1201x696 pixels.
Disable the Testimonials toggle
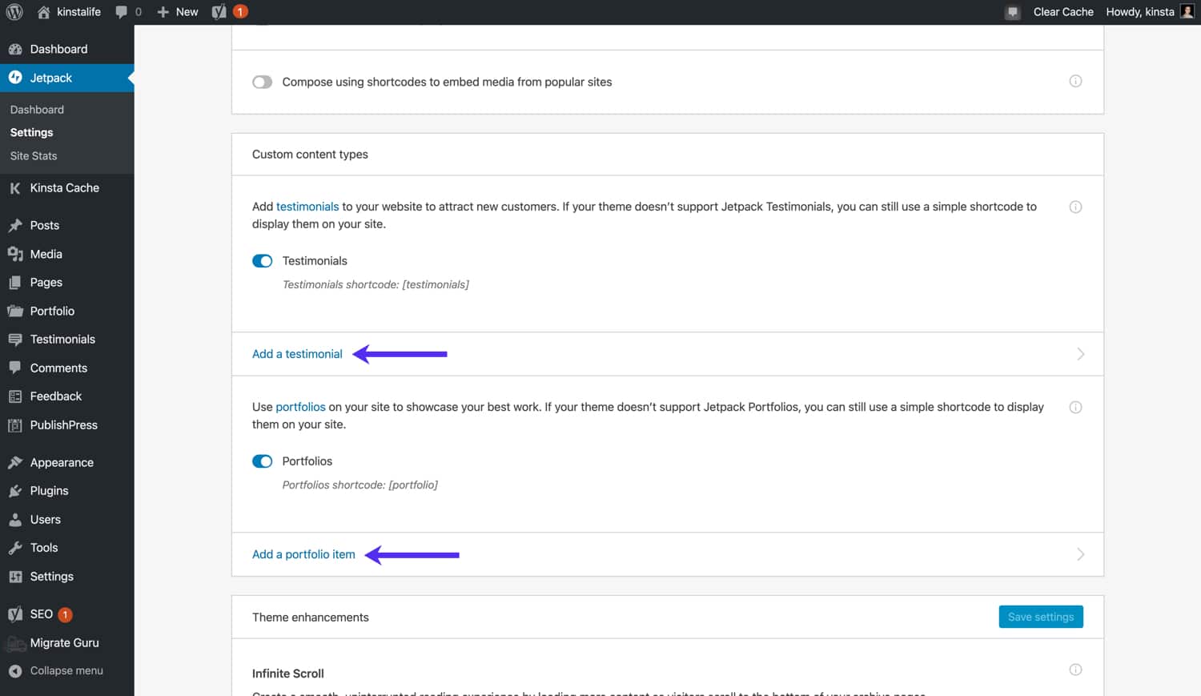tap(262, 260)
